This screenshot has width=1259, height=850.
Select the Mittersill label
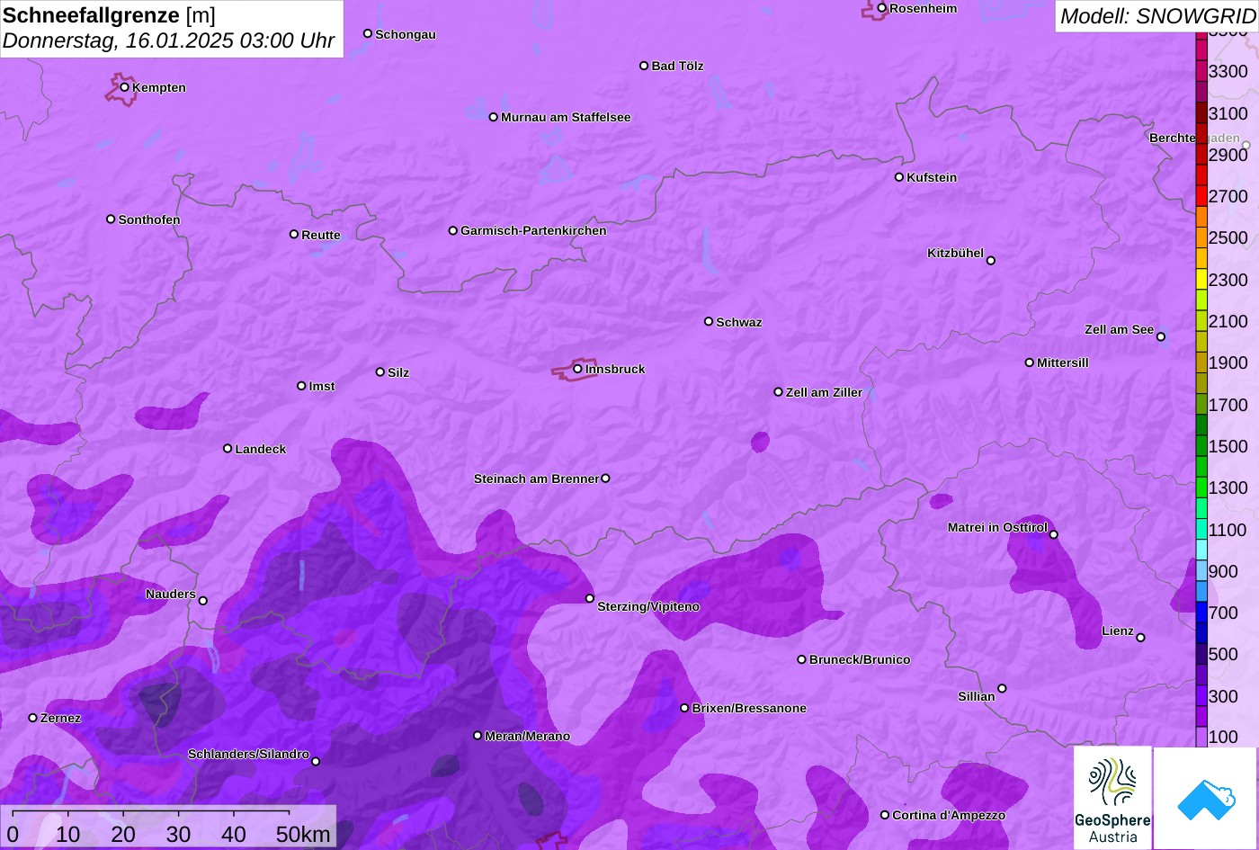pyautogui.click(x=1062, y=363)
